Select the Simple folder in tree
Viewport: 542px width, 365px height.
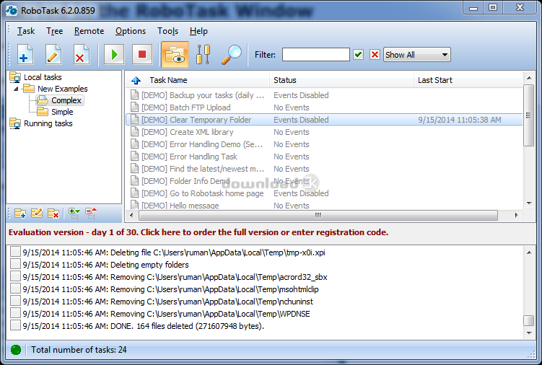click(x=62, y=112)
